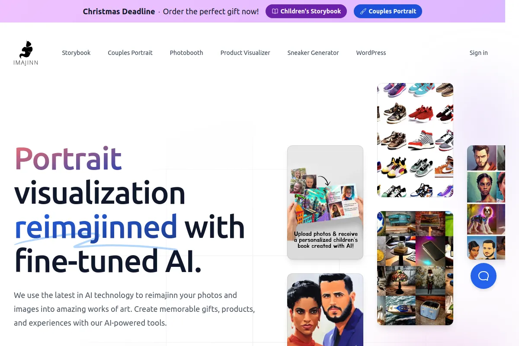Click the brush icon in Couples Portrait button
Viewport: 519px width, 346px height.
click(363, 11)
